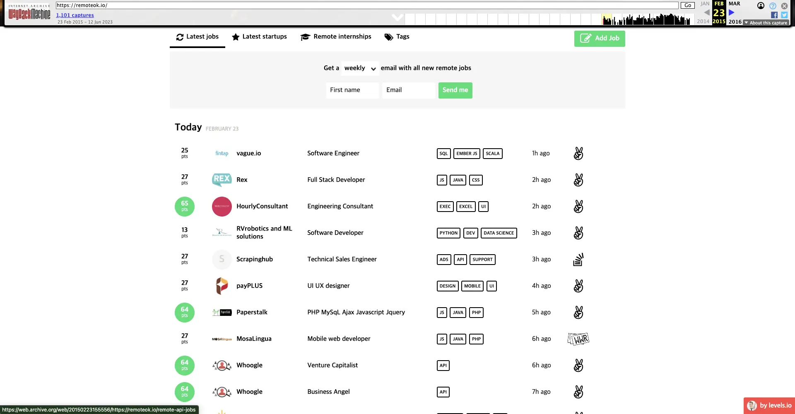Click the Scrapinghub S logo

(222, 260)
